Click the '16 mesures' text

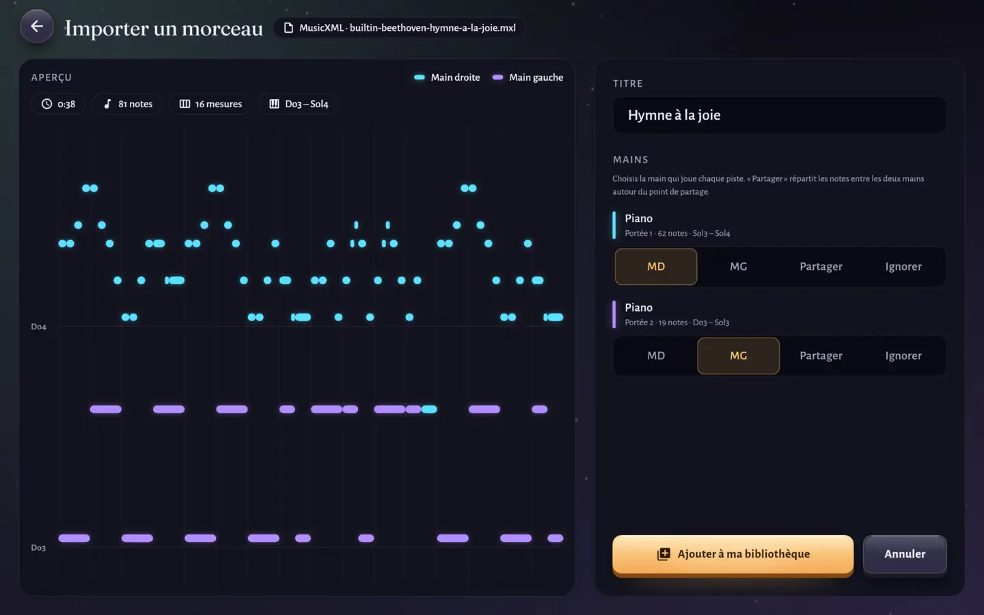[219, 104]
